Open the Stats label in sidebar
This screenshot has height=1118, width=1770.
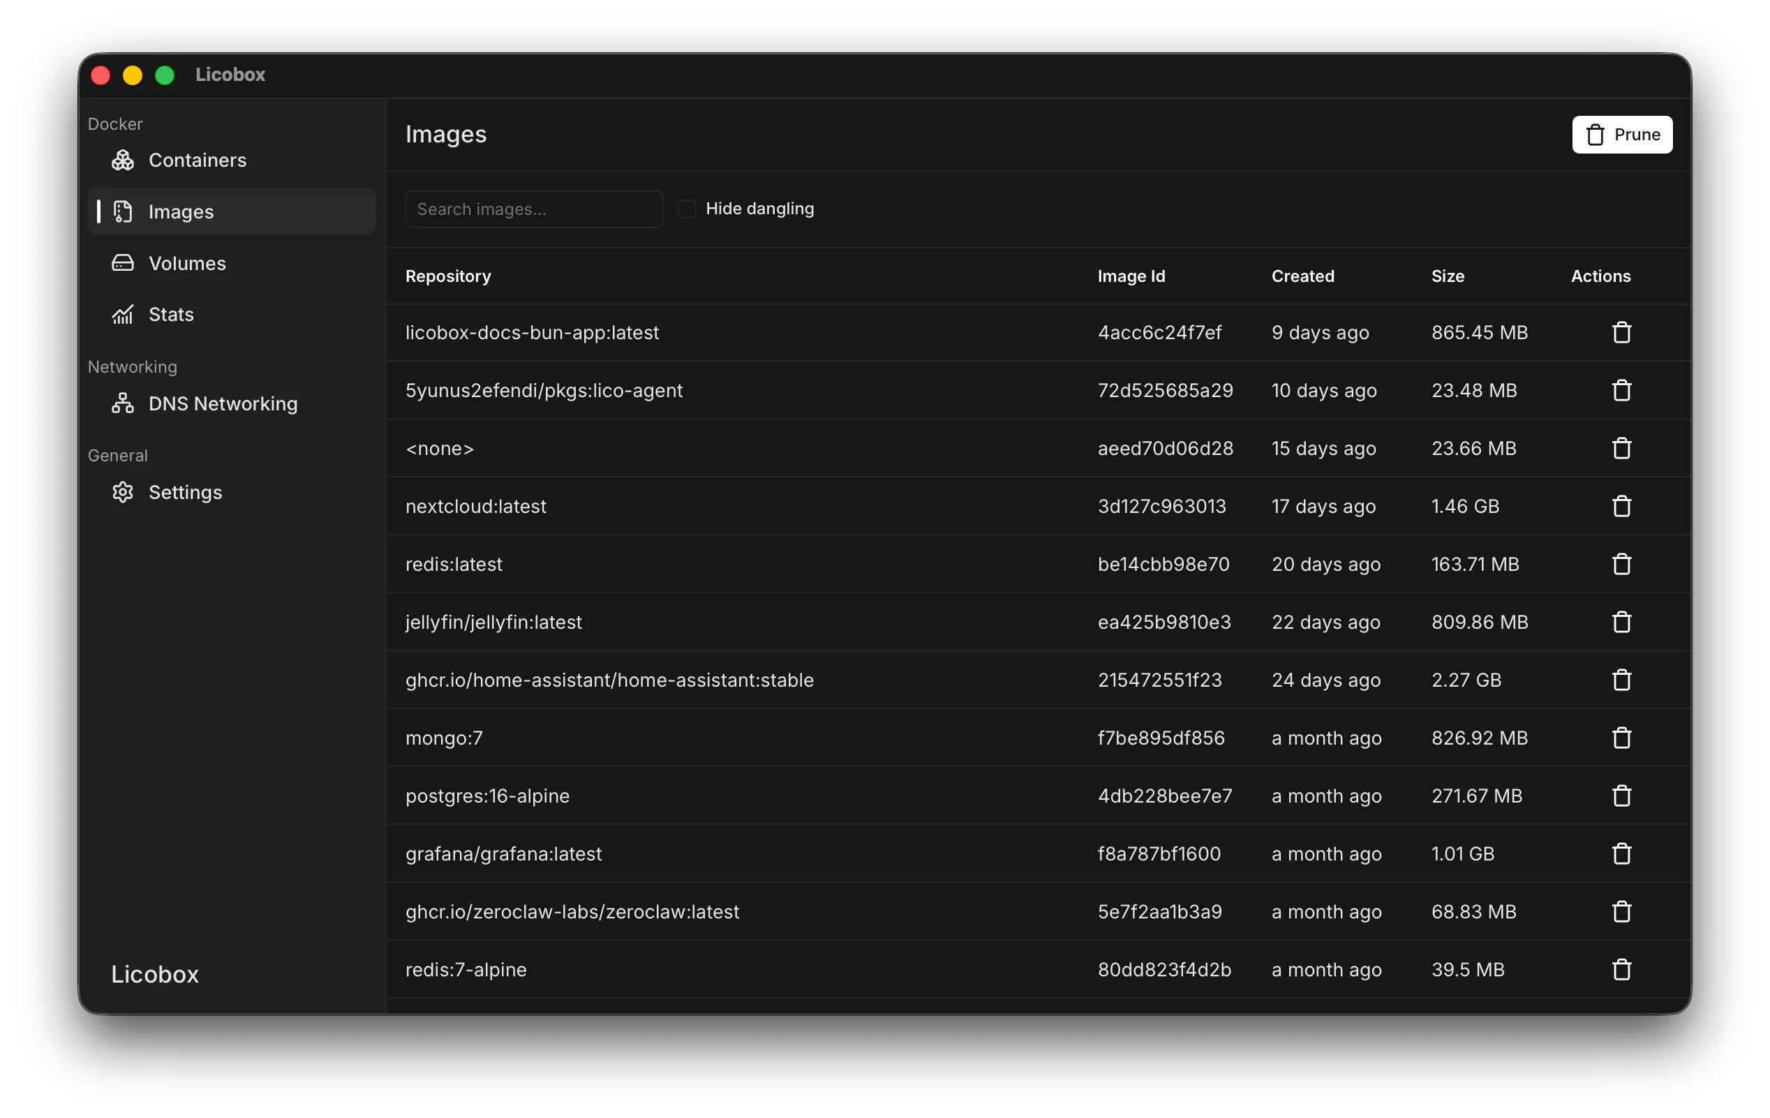tap(171, 315)
